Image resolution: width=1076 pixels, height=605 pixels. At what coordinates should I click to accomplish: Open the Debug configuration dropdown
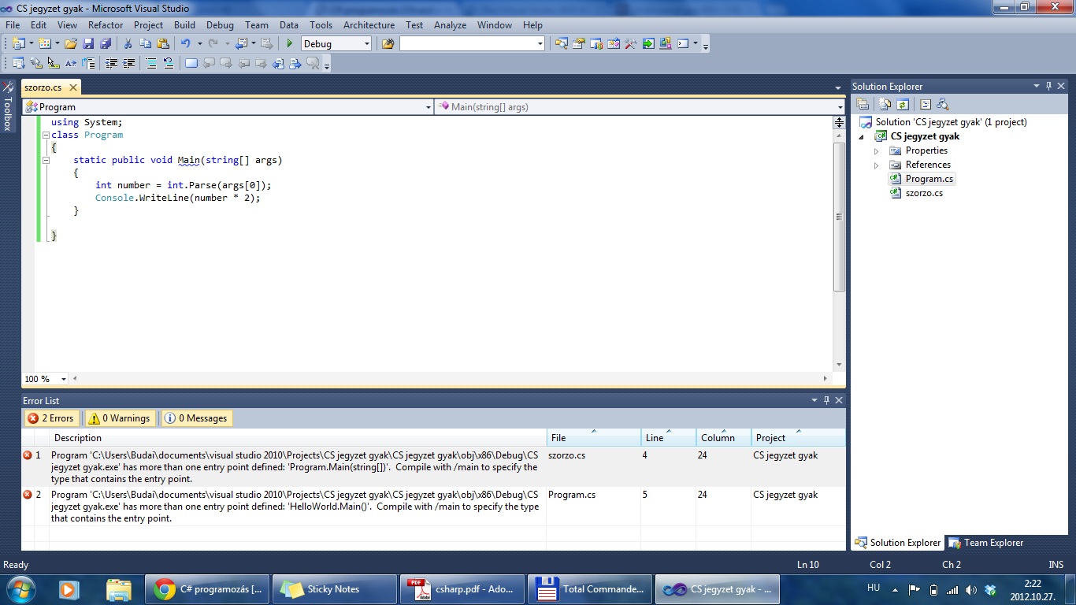pyautogui.click(x=366, y=44)
